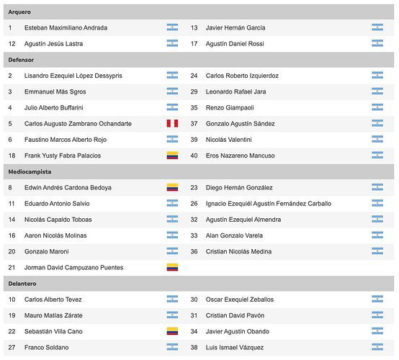Select the Defensor section header
The width and height of the screenshot is (399, 360).
coord(199,60)
